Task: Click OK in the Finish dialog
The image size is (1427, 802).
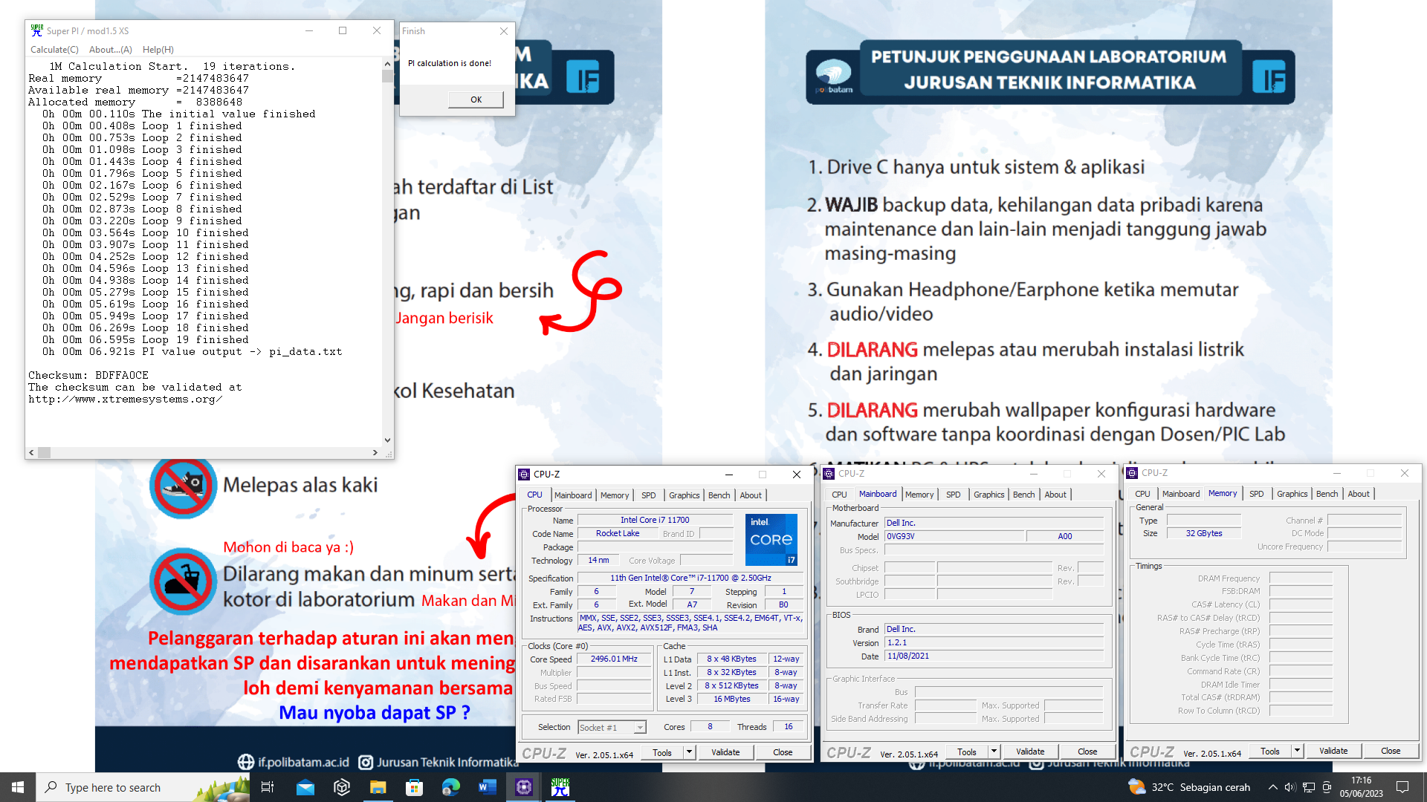Action: pos(476,100)
